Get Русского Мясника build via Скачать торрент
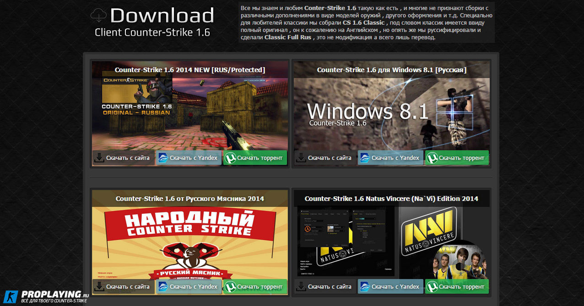This screenshot has width=584, height=306. [255, 286]
